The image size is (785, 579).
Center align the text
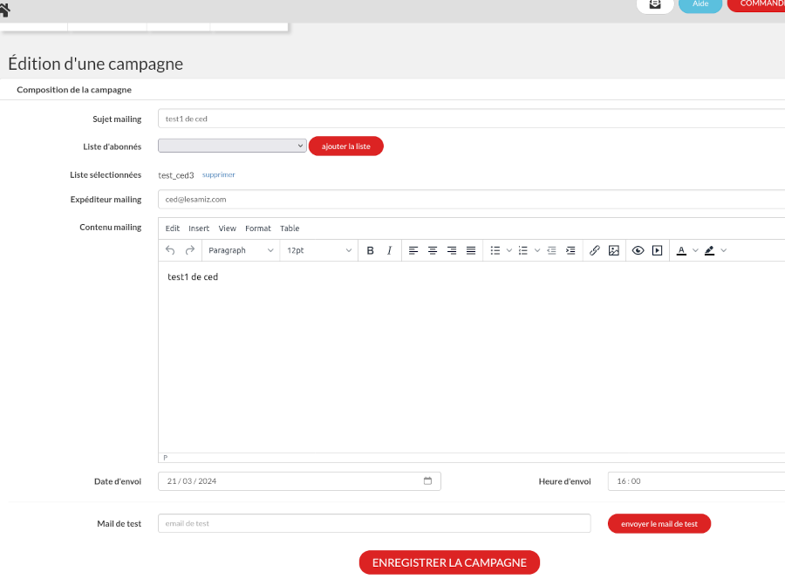click(x=433, y=250)
